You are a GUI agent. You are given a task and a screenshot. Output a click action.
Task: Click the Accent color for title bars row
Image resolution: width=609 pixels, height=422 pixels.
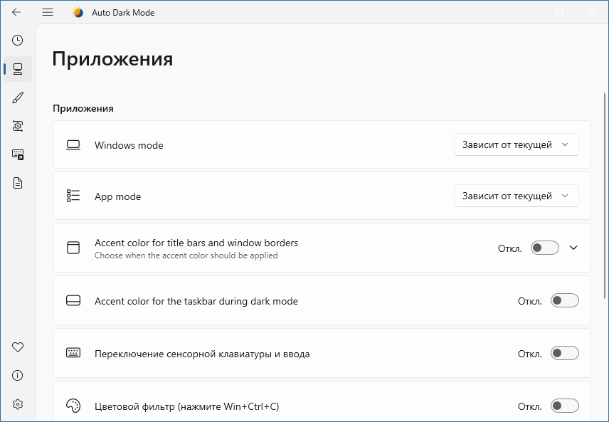[x=285, y=248]
